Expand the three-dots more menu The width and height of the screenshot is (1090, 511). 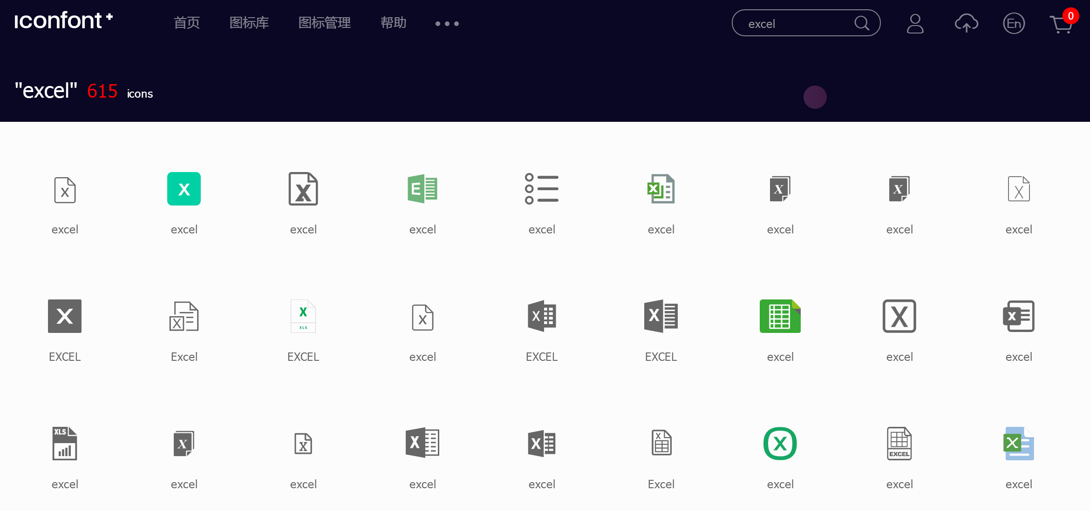tap(447, 23)
